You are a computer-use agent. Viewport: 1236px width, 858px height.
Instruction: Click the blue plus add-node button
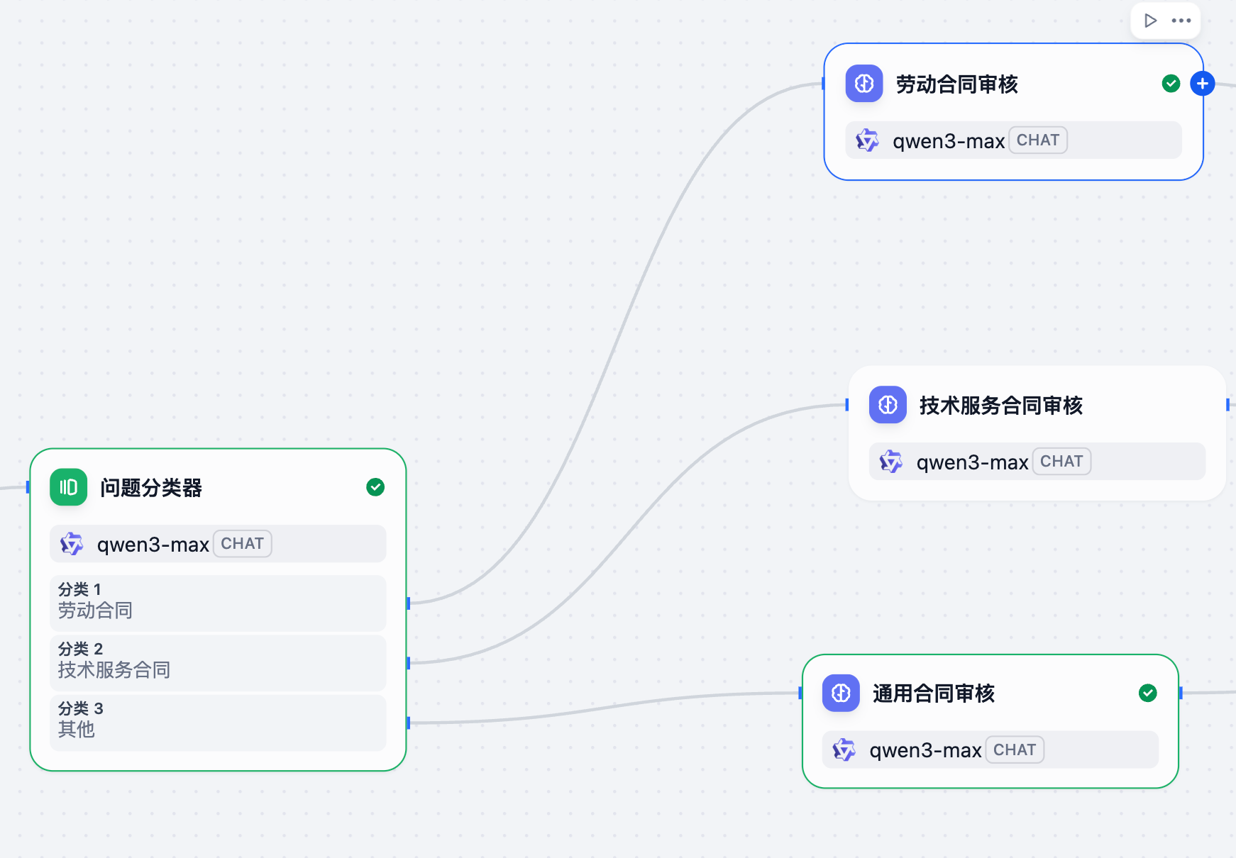point(1202,84)
